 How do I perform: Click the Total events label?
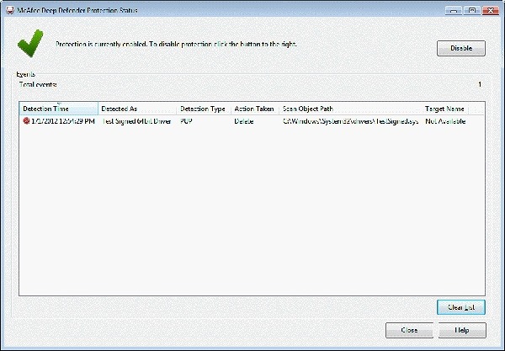coord(38,84)
